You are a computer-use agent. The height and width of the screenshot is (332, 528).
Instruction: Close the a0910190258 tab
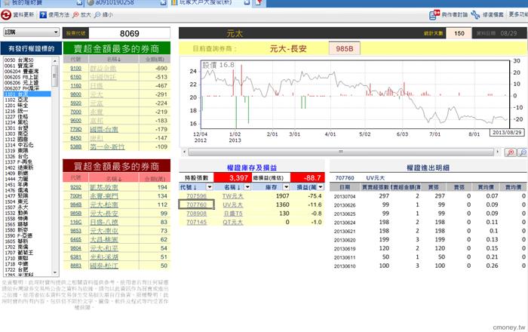click(x=163, y=3)
